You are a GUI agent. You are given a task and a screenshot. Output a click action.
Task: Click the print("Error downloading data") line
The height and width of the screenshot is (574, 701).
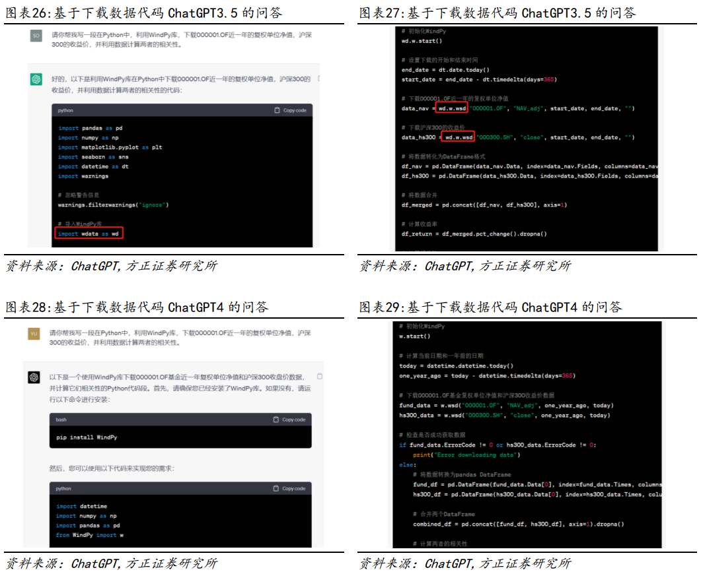click(466, 455)
